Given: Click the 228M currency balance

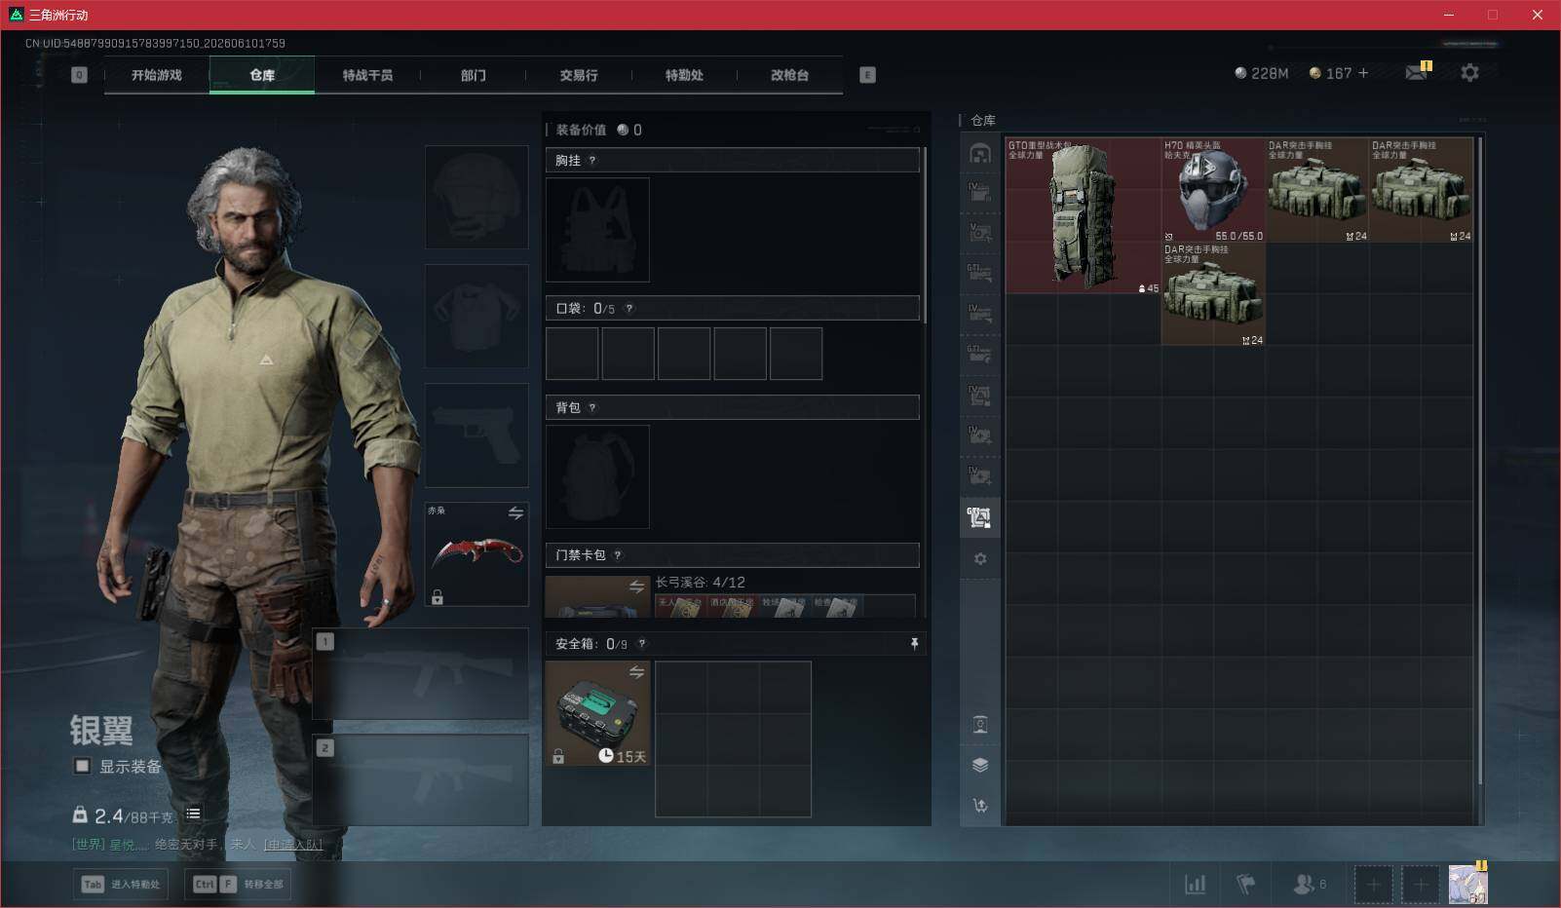Looking at the screenshot, I should 1262,73.
